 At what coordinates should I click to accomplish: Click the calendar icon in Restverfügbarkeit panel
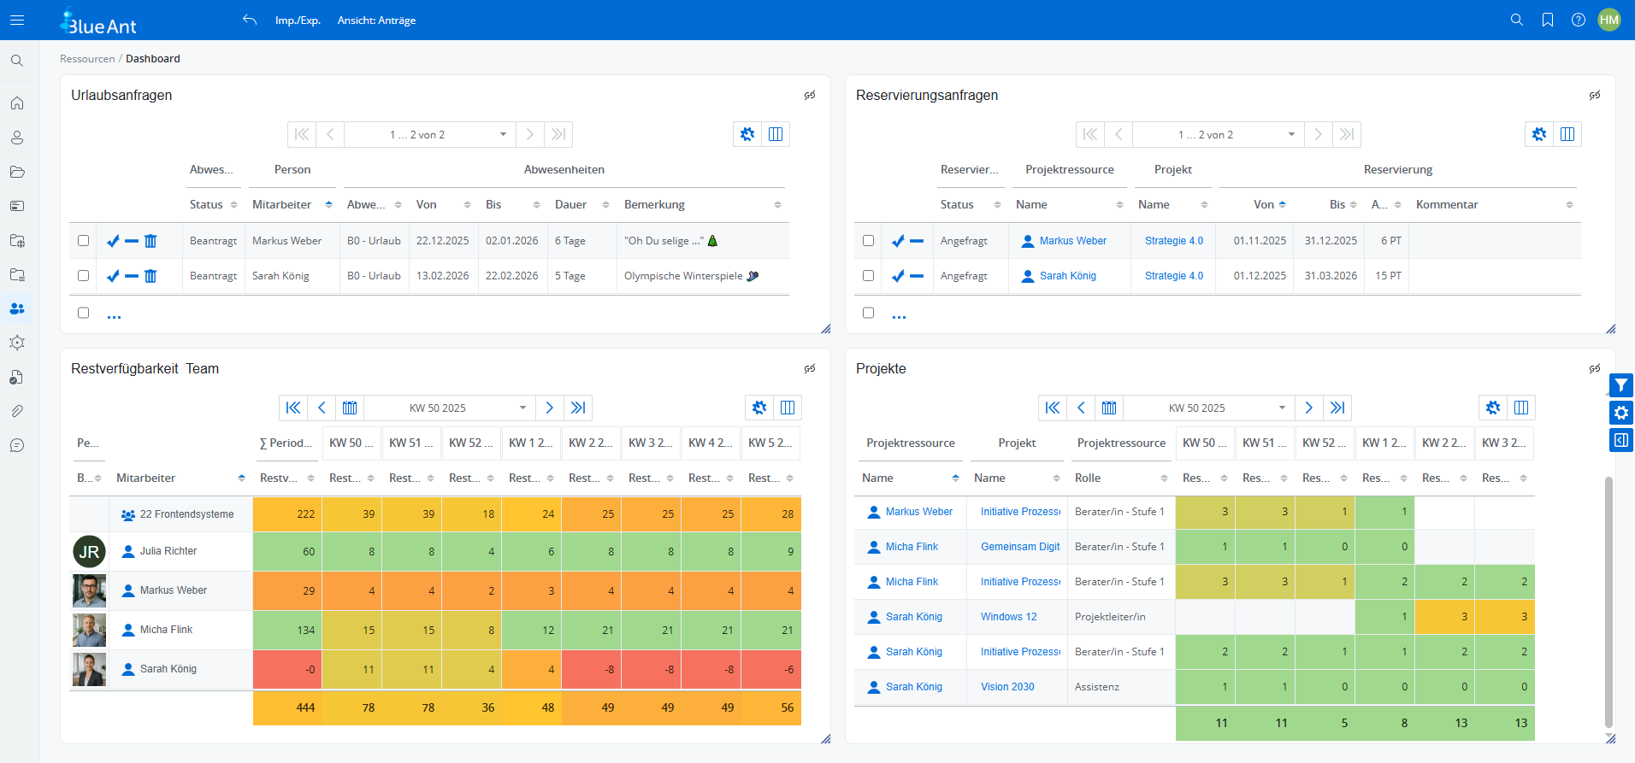coord(350,408)
